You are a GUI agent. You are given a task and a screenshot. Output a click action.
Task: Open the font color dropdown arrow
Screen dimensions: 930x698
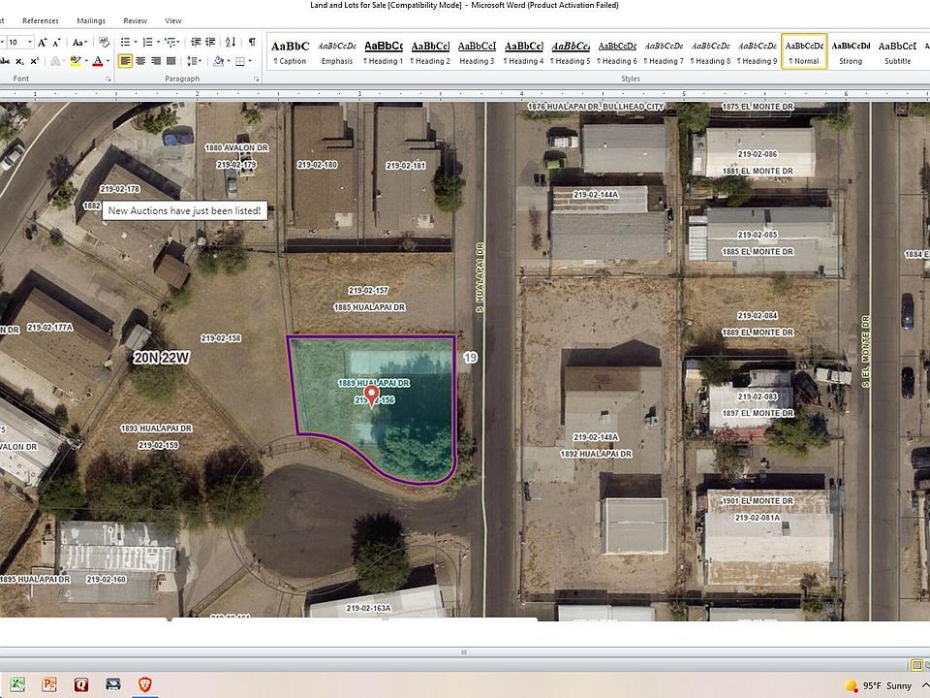click(108, 60)
